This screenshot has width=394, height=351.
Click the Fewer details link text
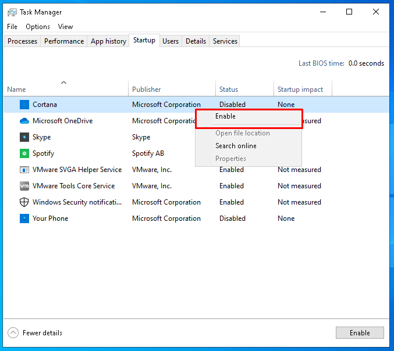tap(42, 333)
